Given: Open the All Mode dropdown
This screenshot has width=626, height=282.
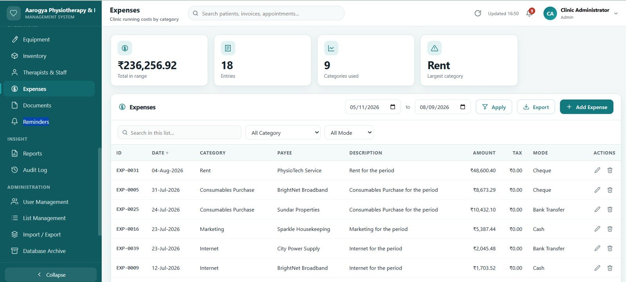Looking at the screenshot, I should click(x=349, y=133).
